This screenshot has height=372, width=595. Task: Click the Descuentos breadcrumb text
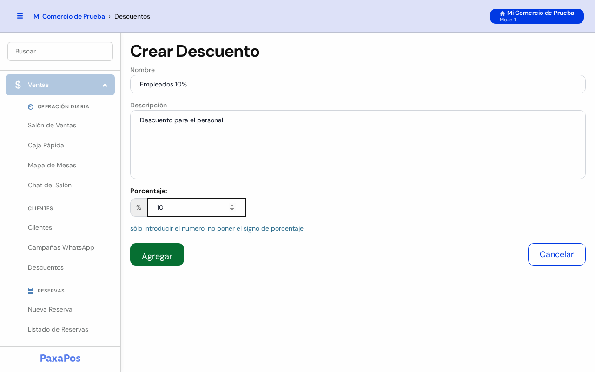coord(132,16)
